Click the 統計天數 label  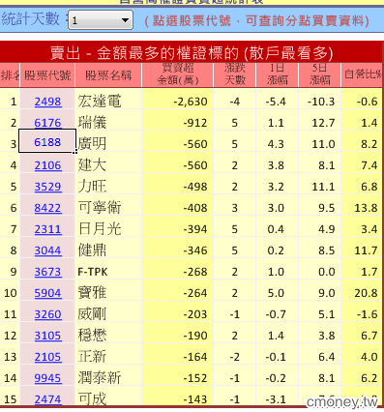(x=31, y=18)
